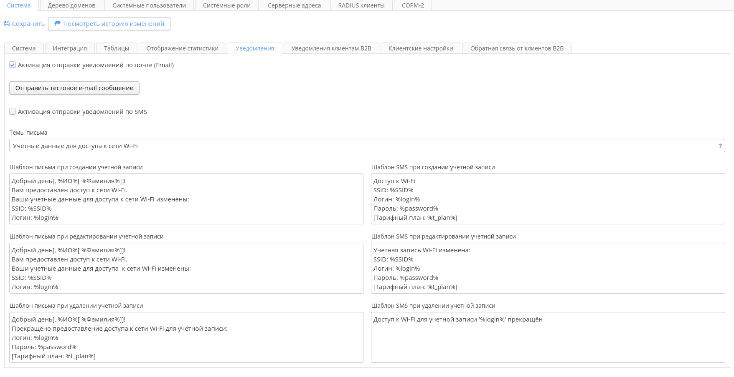Click the account creation email template textarea
The height and width of the screenshot is (377, 734).
pos(186,199)
